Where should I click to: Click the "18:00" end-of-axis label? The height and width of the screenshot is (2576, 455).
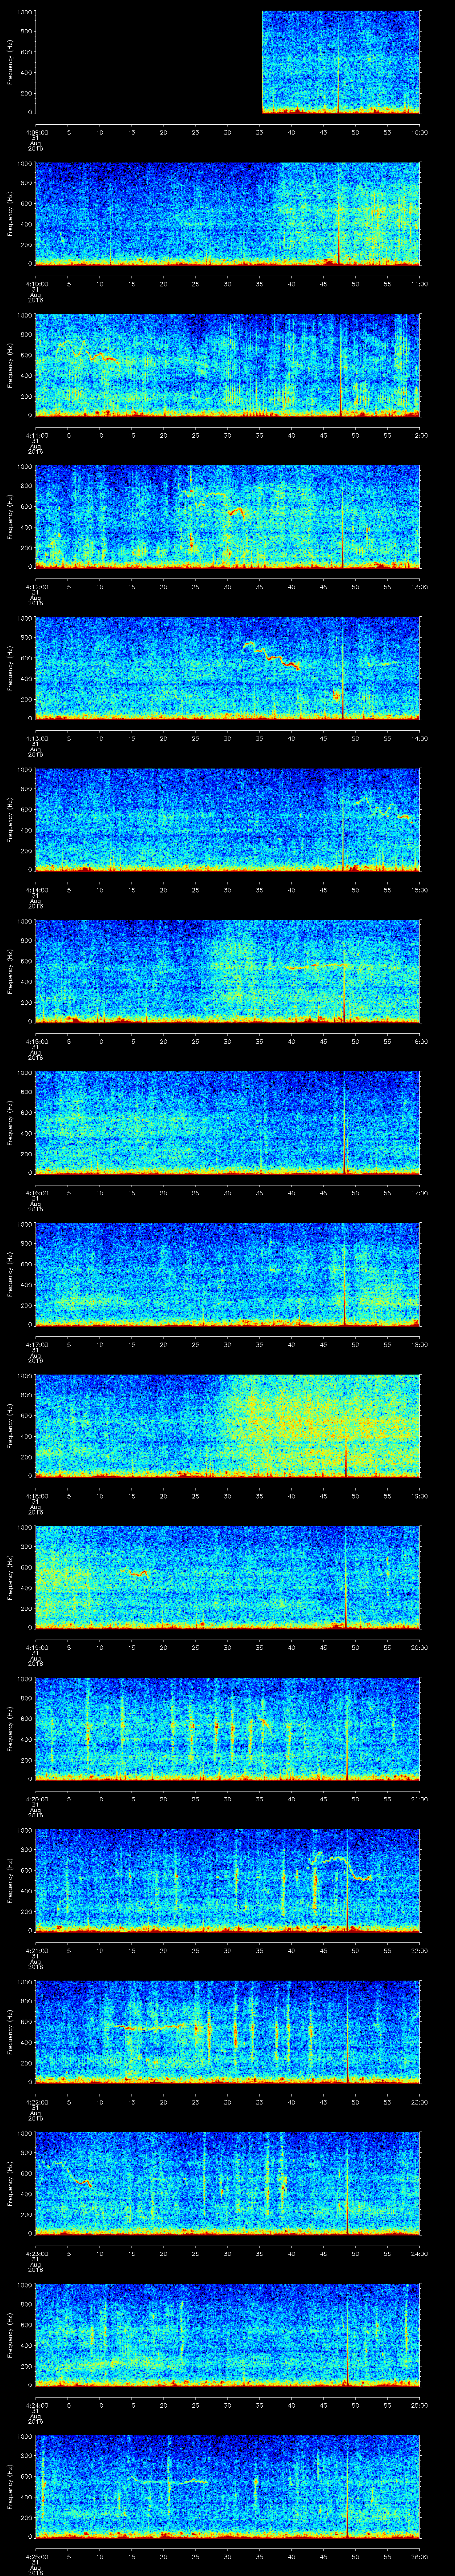(x=419, y=1344)
